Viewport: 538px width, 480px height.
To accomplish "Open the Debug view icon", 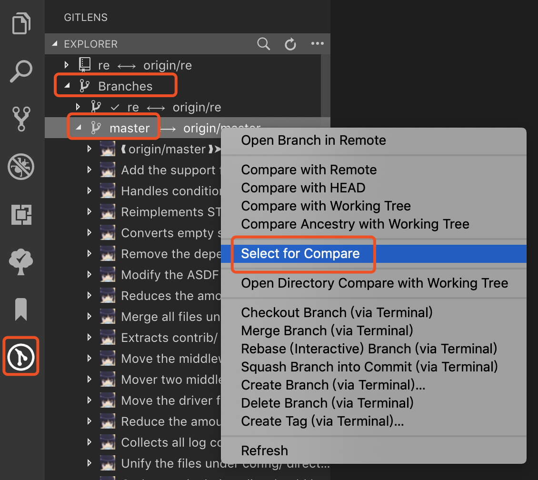I will click(21, 167).
